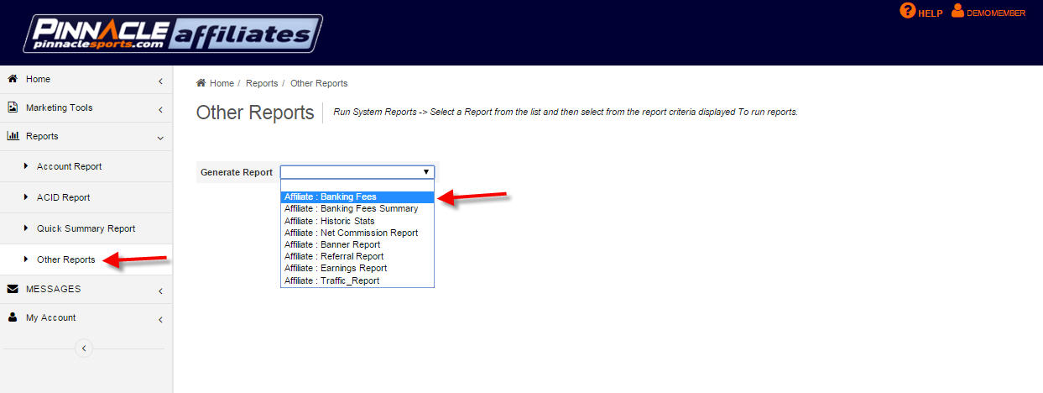
Task: Click the HELP link text
Action: coord(931,13)
